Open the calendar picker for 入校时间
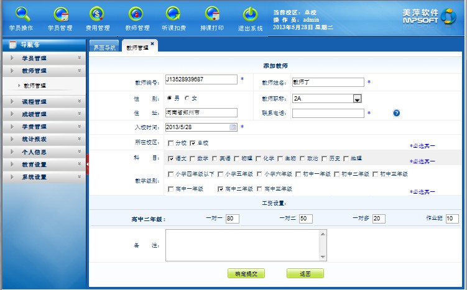Screen dimensions: 467x290 233,127
